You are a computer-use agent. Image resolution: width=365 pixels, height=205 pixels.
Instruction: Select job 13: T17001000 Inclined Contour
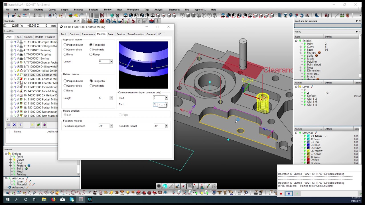point(40,87)
